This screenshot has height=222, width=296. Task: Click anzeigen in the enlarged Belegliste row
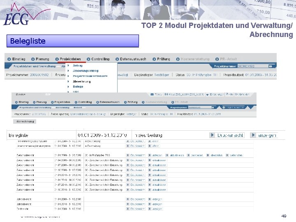click(x=264, y=135)
